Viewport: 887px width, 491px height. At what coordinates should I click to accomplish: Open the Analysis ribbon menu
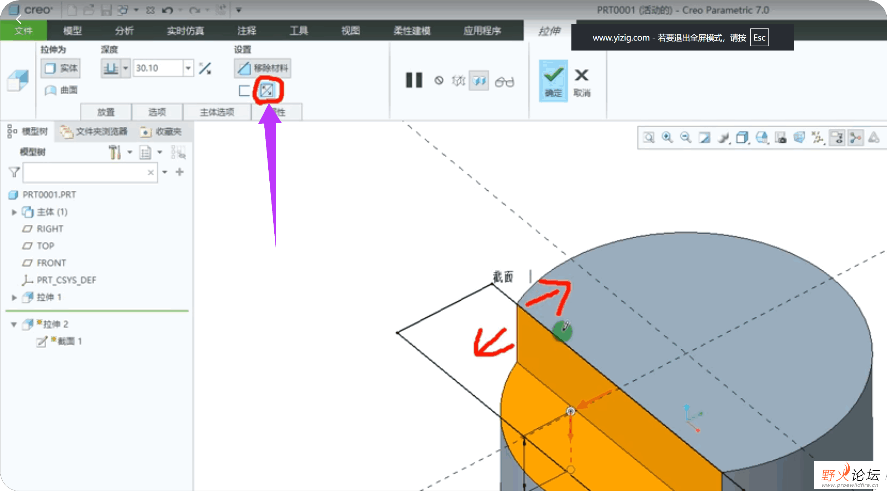coord(124,31)
